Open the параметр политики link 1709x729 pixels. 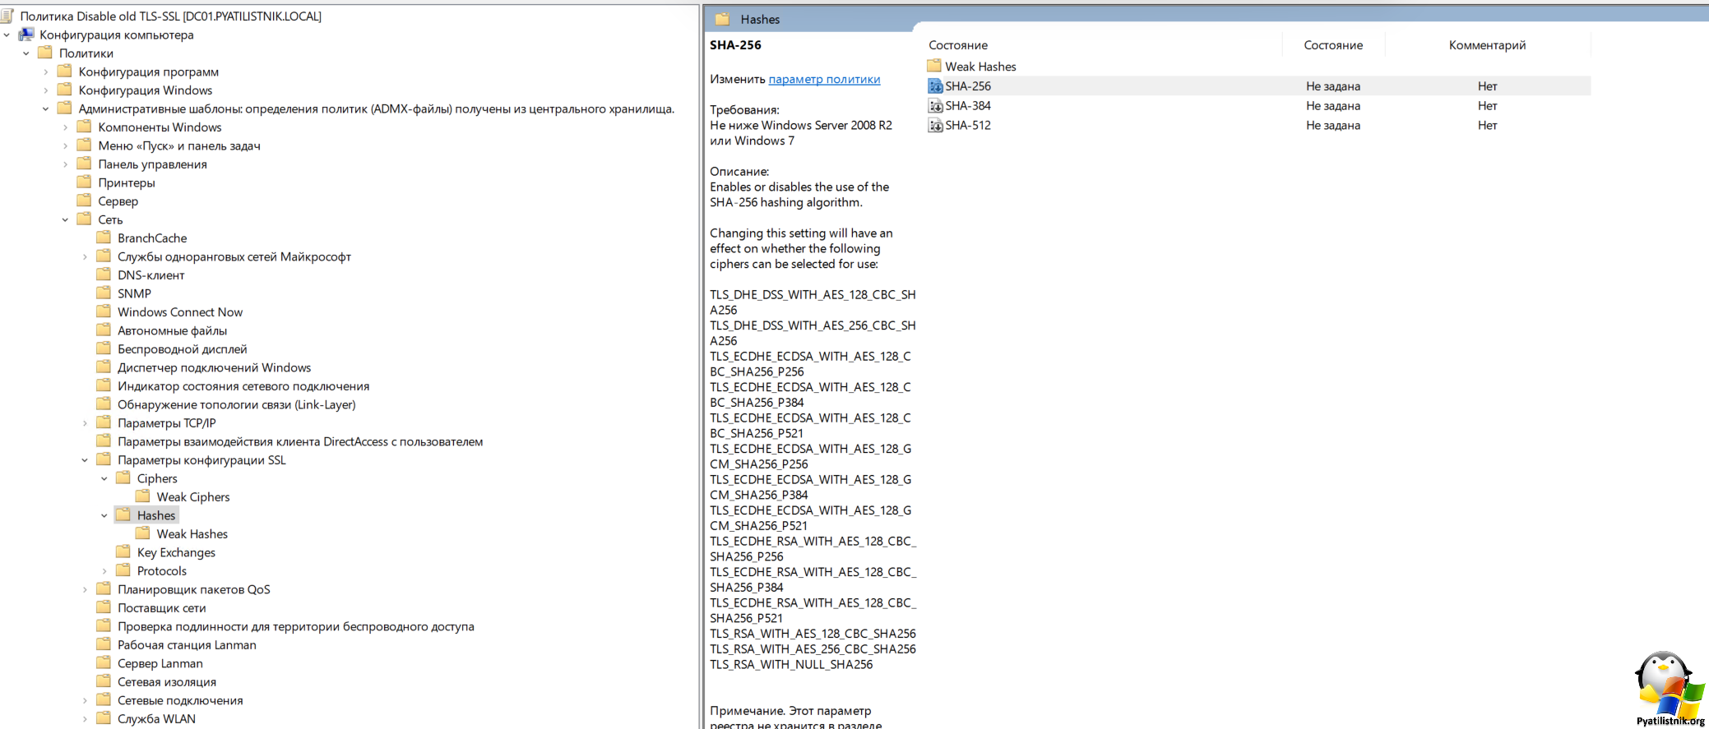[x=824, y=79]
